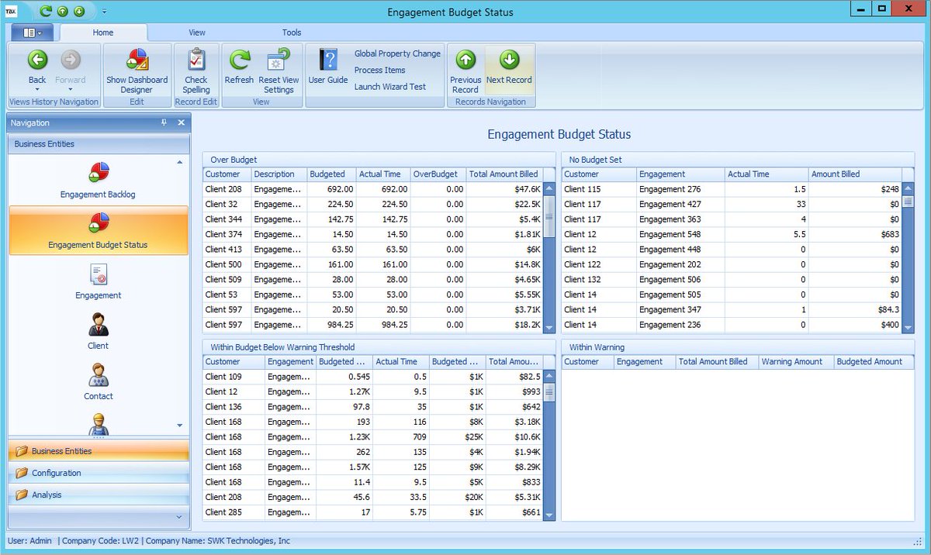Sort Over Budget by Budgeted column
931x555 pixels.
tap(332, 174)
